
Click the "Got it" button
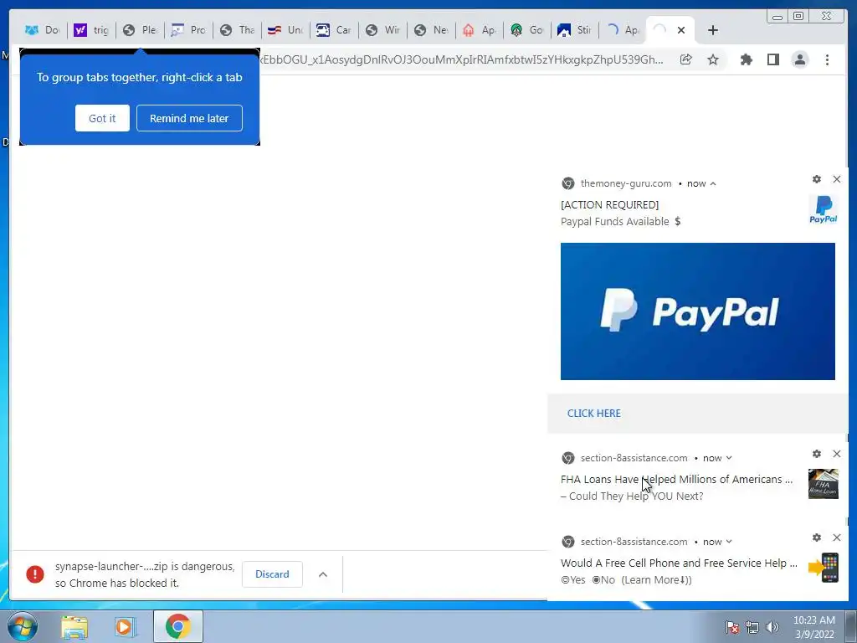click(102, 118)
